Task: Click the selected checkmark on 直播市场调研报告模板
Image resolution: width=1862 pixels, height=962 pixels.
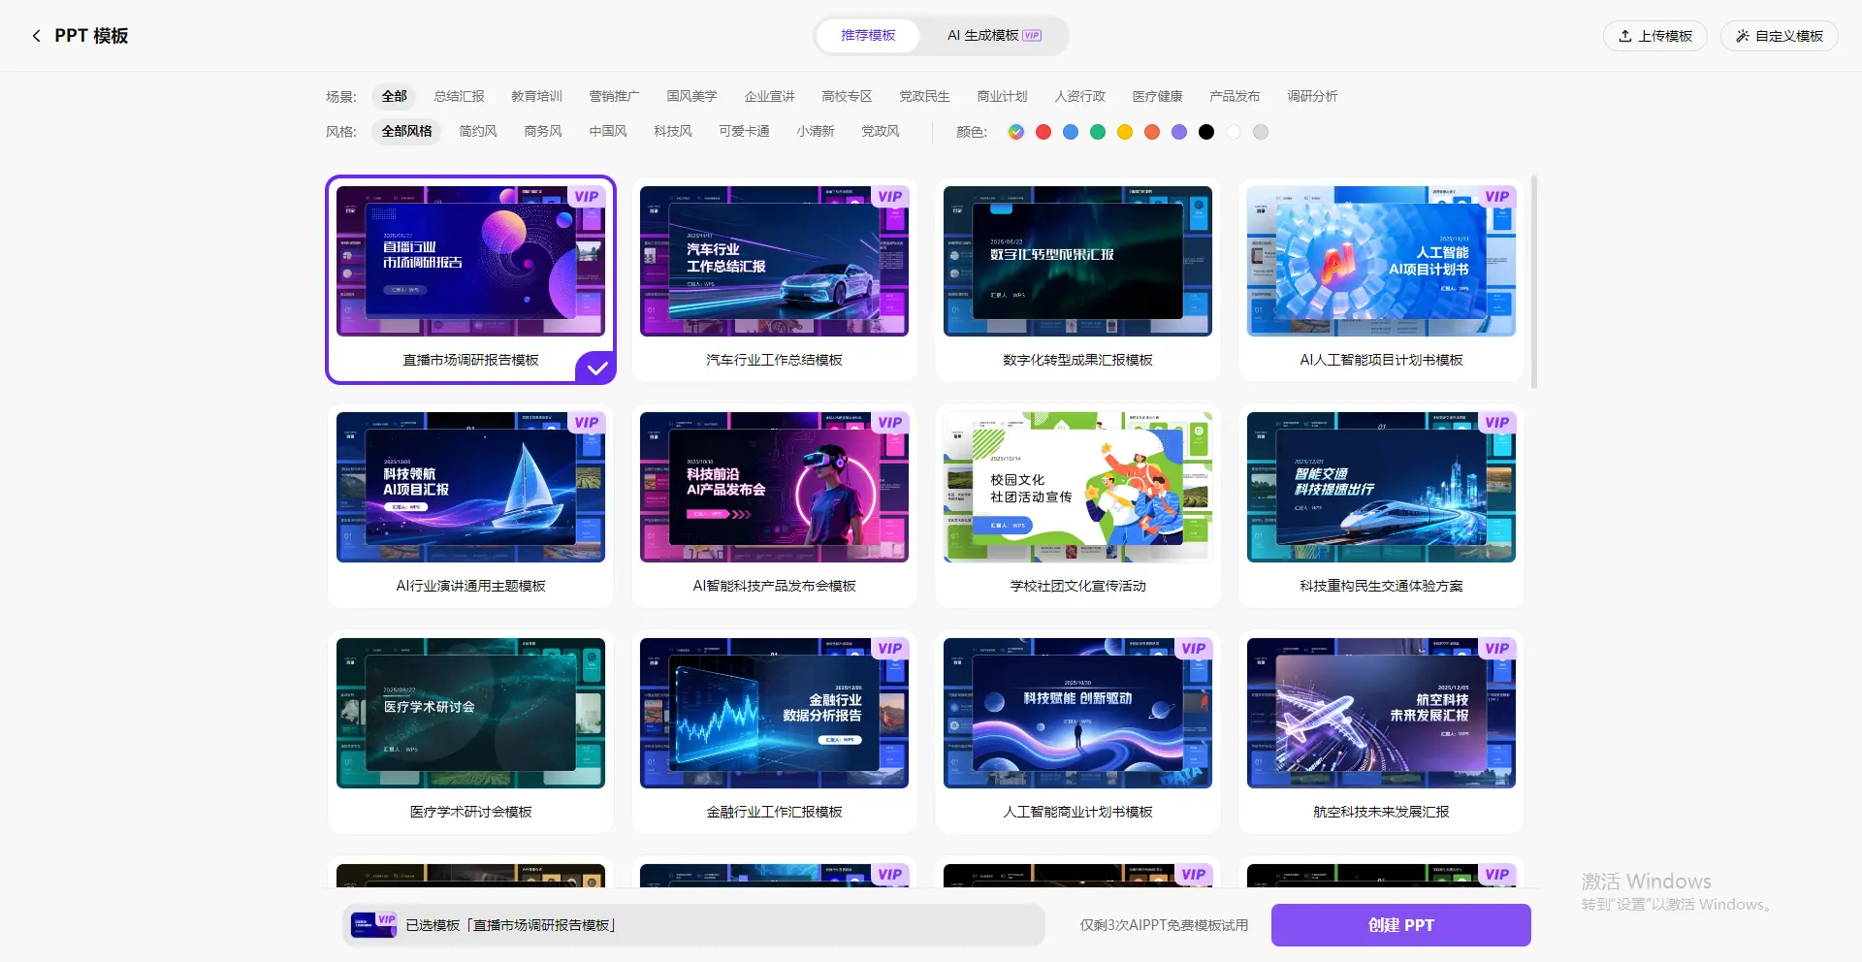Action: [596, 368]
